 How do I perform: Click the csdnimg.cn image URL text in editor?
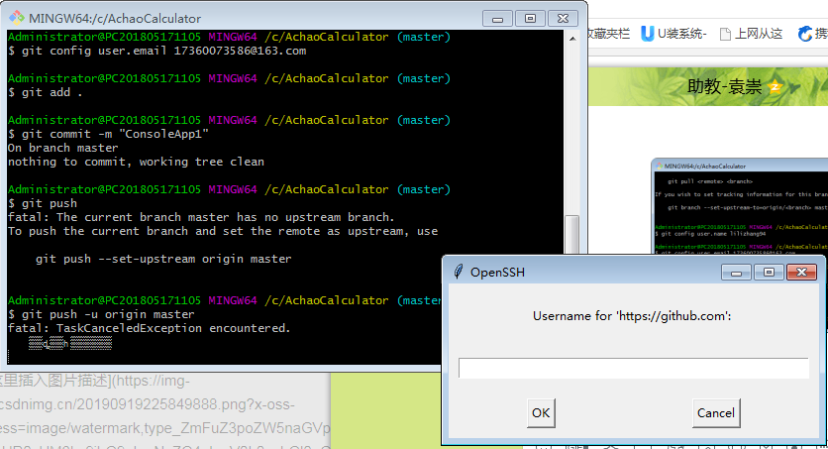pyautogui.click(x=148, y=404)
